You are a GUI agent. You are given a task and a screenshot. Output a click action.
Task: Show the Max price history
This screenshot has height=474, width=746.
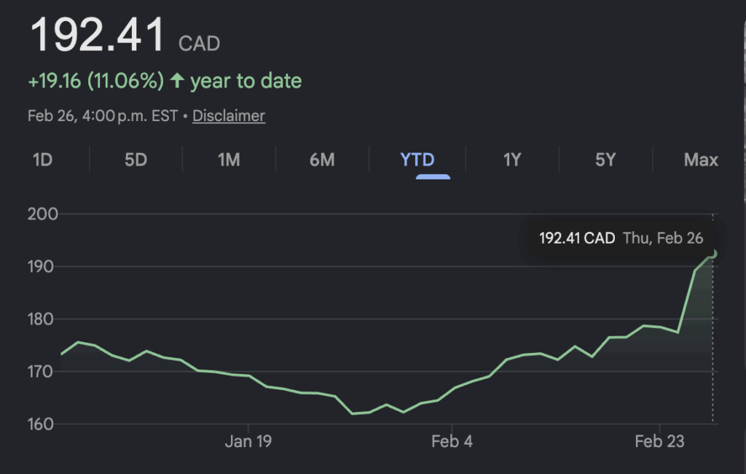701,160
